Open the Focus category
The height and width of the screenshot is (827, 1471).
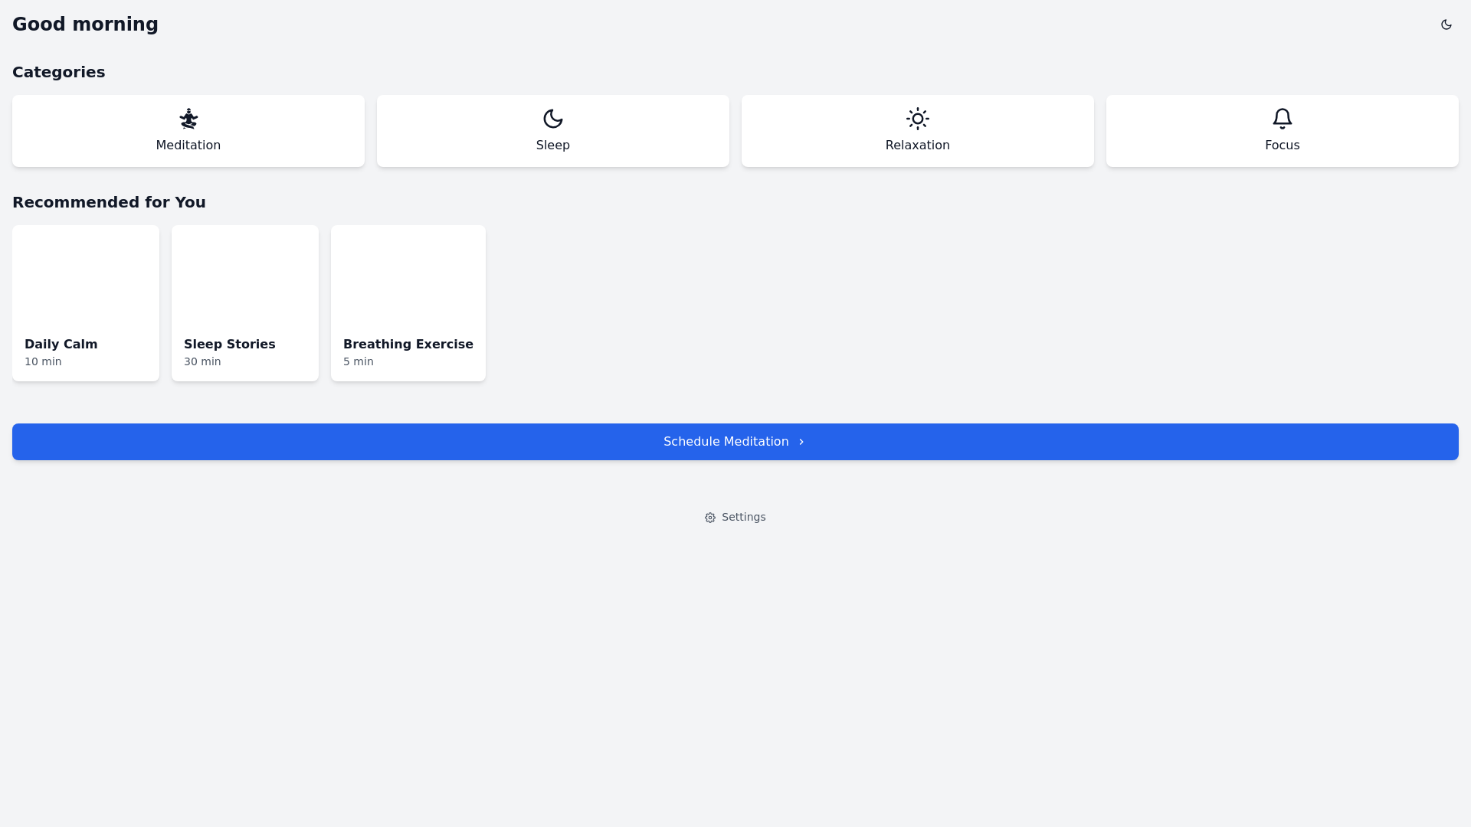pos(1282,131)
